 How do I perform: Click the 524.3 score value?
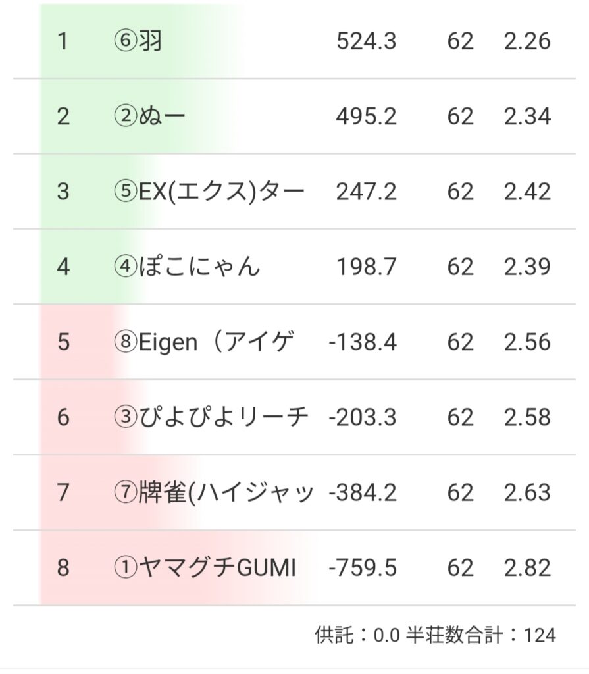(366, 41)
